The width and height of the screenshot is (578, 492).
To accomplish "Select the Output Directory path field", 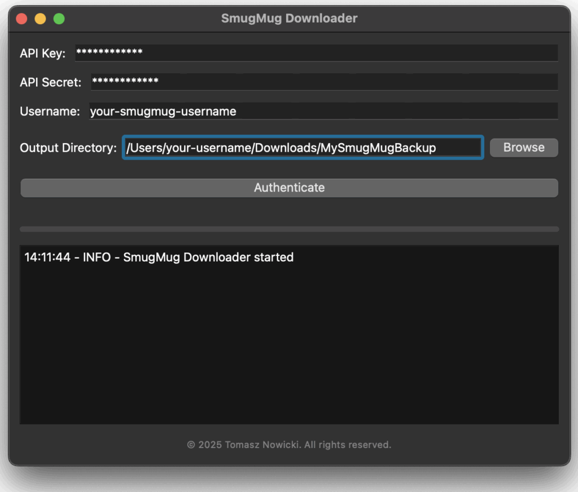I will [303, 148].
